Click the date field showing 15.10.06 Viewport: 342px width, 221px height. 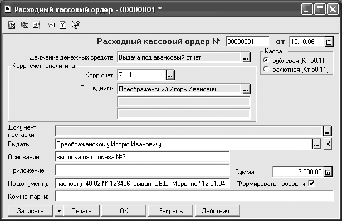307,41
